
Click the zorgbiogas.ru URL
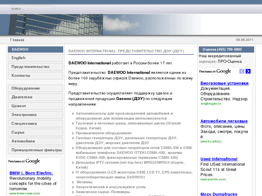click(211, 104)
